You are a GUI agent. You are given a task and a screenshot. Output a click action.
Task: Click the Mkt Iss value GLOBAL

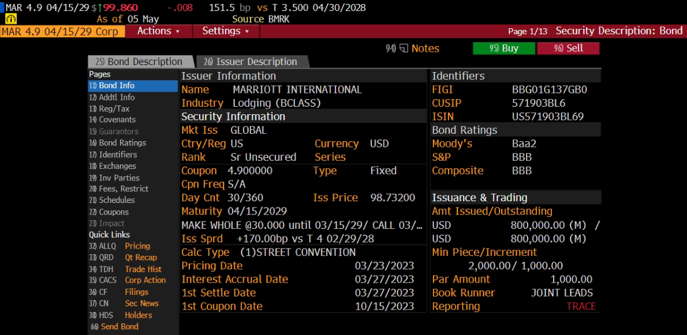[248, 130]
